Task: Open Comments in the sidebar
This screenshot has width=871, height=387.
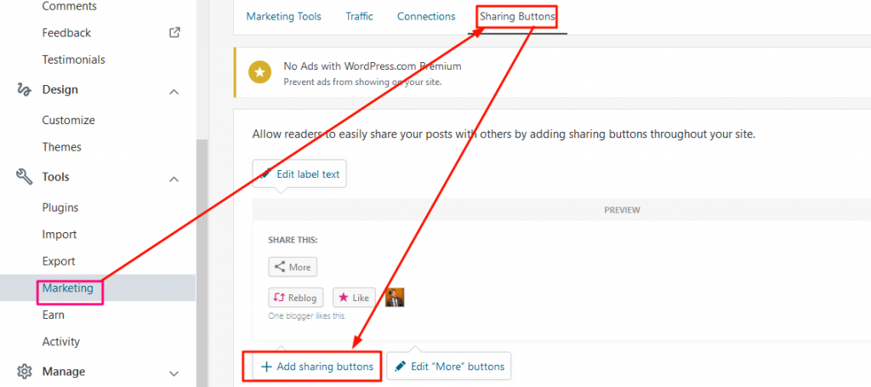Action: pos(70,6)
